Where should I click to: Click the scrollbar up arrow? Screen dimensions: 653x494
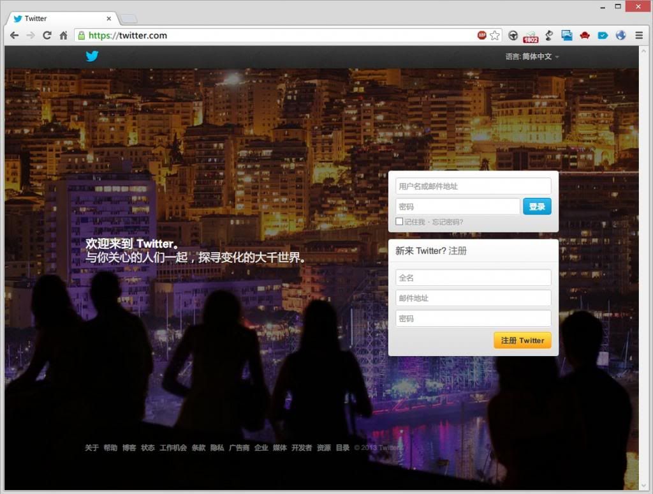coord(644,50)
